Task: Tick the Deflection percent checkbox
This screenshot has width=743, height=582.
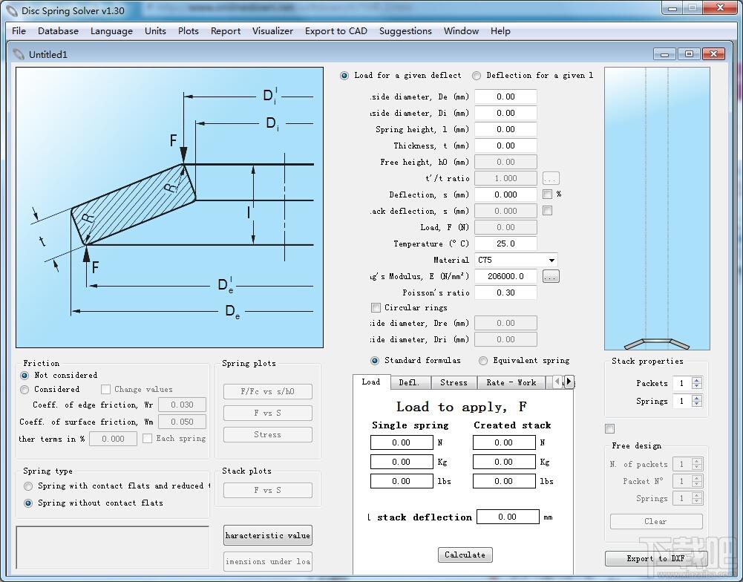Action: click(547, 194)
